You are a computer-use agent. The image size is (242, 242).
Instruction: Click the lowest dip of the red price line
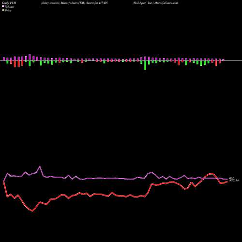(32, 211)
